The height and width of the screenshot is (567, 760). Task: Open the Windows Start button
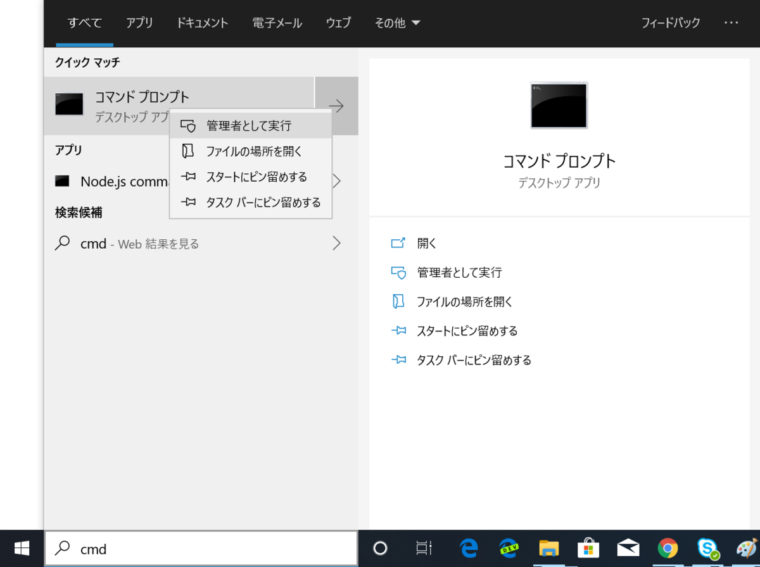tap(22, 548)
